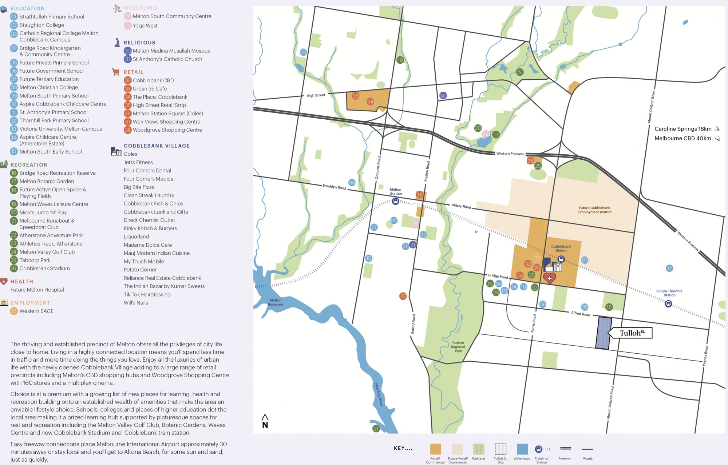Click the Employment briefcase icon in the legend
This screenshot has width=728, height=465.
pos(4,302)
